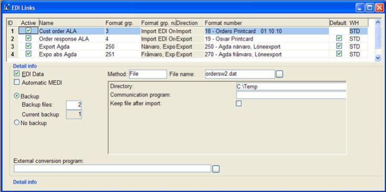Enable Automatic MEDI checkbox
The image size is (386, 192).
[17, 83]
